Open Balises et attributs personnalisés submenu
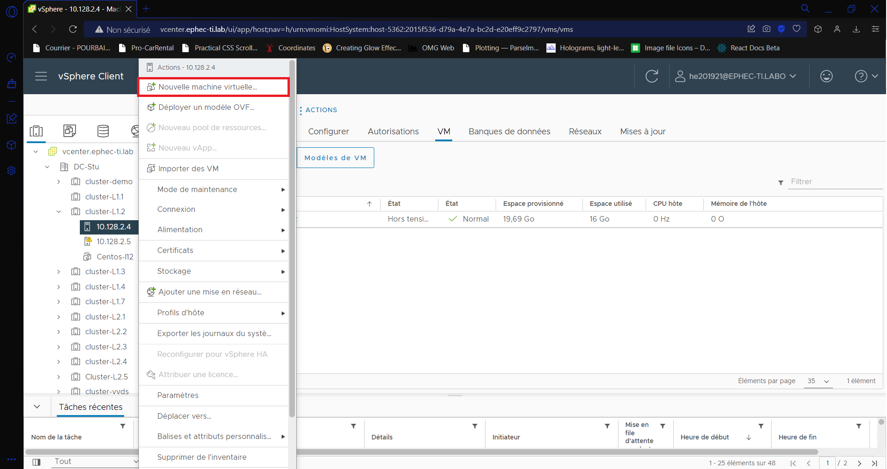 pyautogui.click(x=213, y=436)
